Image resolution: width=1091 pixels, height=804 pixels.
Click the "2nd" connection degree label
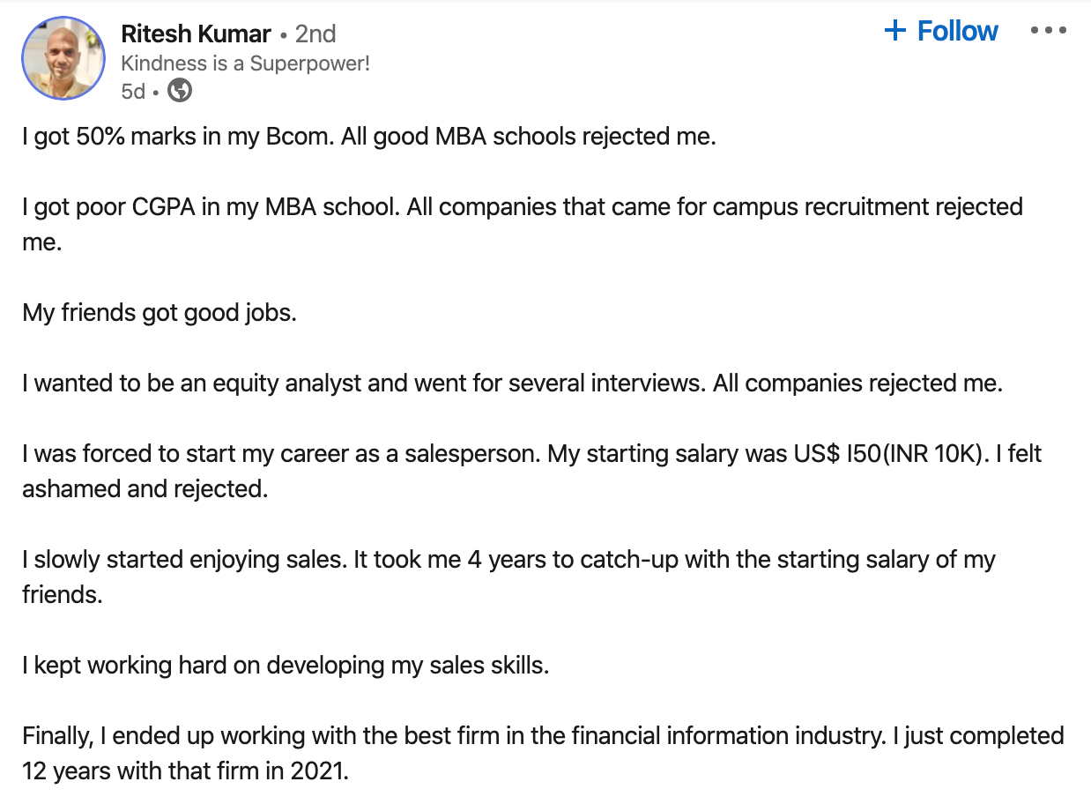click(315, 34)
